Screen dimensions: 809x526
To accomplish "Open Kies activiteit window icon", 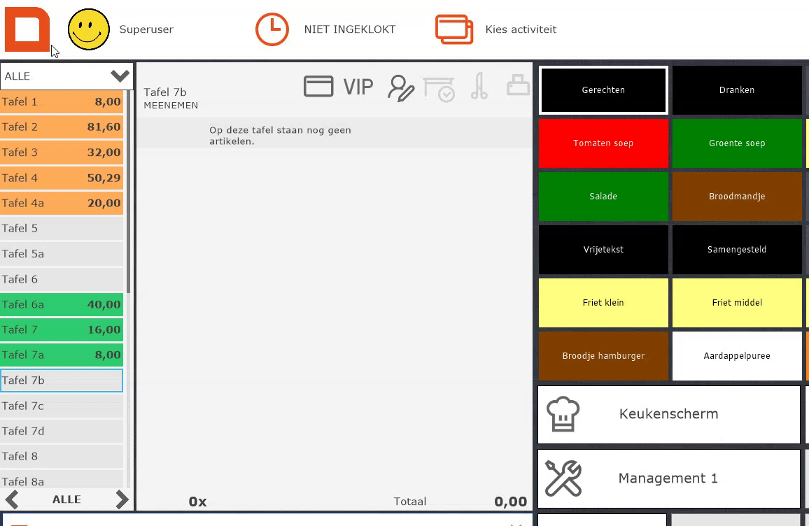I will [454, 29].
